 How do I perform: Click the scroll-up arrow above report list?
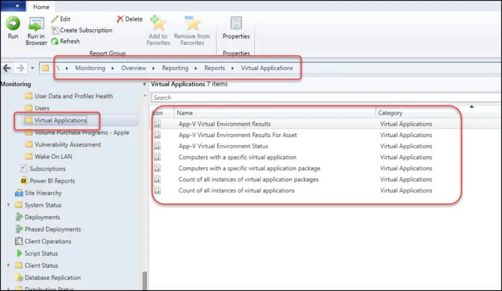click(472, 106)
